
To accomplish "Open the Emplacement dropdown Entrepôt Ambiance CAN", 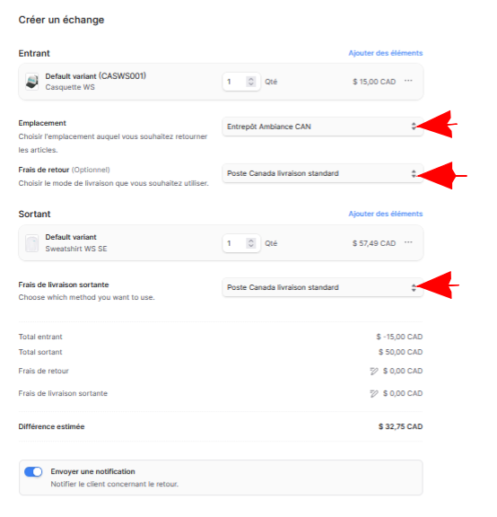I will tap(323, 127).
